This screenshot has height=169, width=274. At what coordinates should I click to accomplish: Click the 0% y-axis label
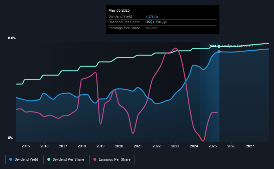pyautogui.click(x=10, y=138)
